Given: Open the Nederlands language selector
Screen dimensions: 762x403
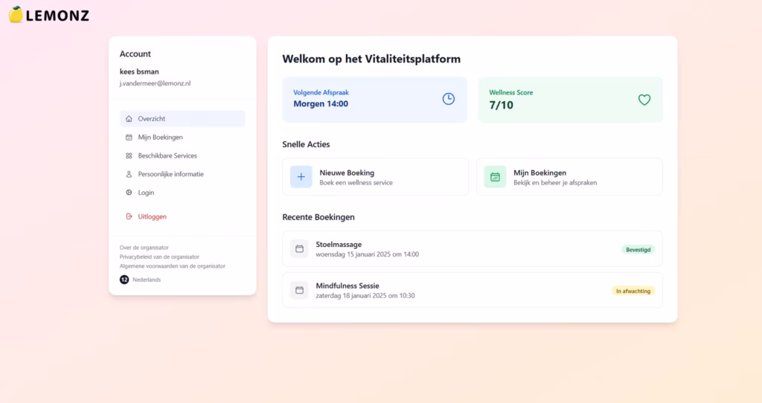Looking at the screenshot, I should click(147, 280).
